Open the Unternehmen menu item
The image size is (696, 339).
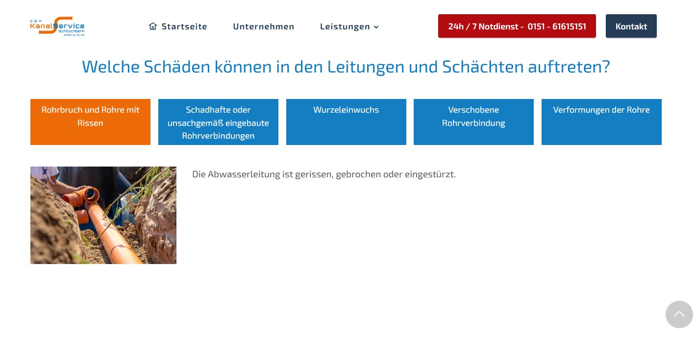[263, 26]
